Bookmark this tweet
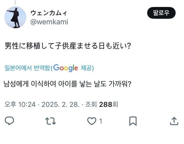The image size is (184, 144). click(x=133, y=121)
